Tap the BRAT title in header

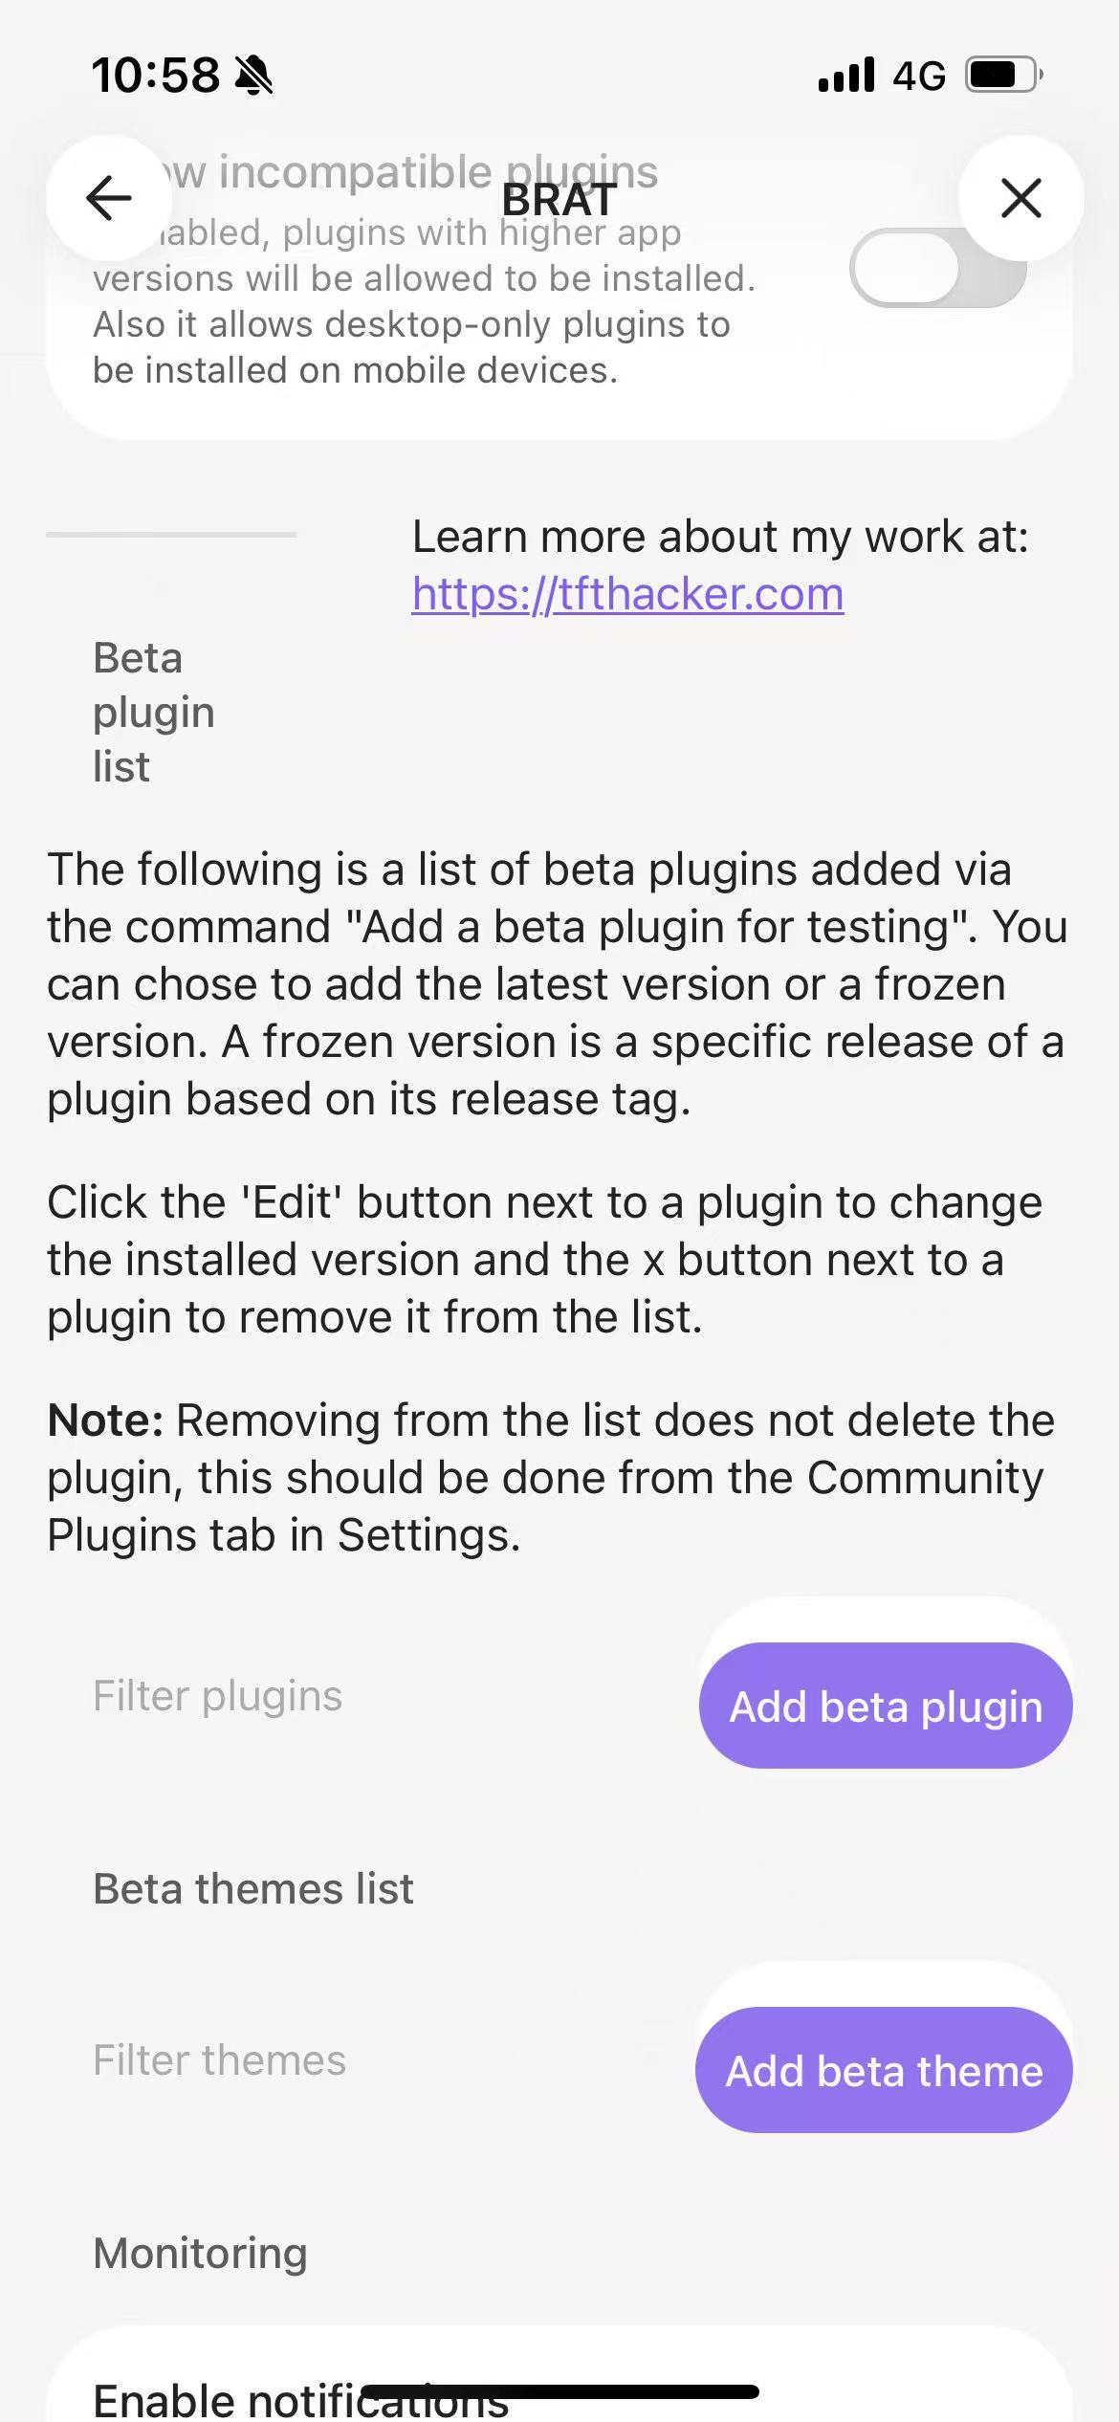click(559, 200)
